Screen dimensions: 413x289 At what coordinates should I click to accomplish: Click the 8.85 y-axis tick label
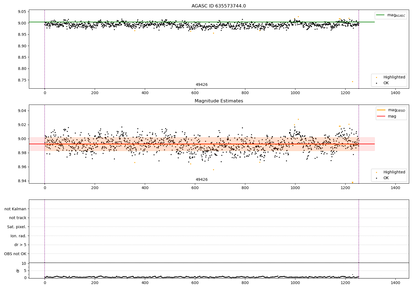pyautogui.click(x=22, y=57)
